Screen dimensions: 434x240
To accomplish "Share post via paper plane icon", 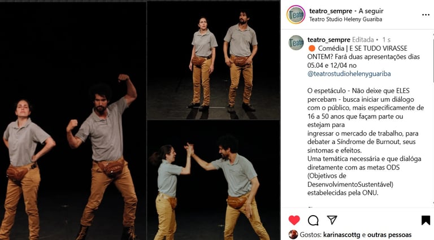I will (332, 220).
